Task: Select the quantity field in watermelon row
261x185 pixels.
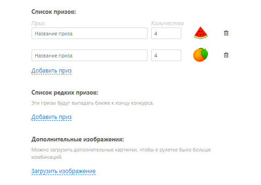Action: pyautogui.click(x=166, y=34)
